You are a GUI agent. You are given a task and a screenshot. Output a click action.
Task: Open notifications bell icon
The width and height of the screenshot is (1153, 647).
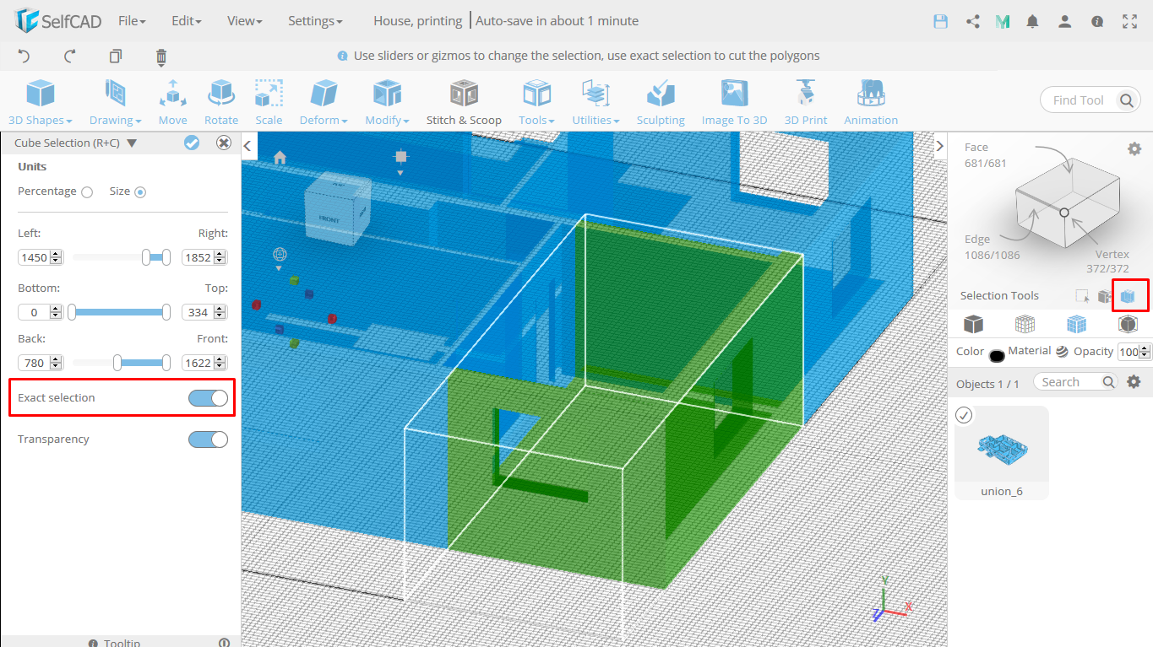point(1032,22)
